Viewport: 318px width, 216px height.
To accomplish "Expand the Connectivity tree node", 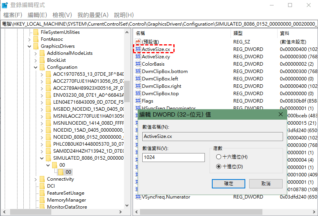I will pos(36,179).
